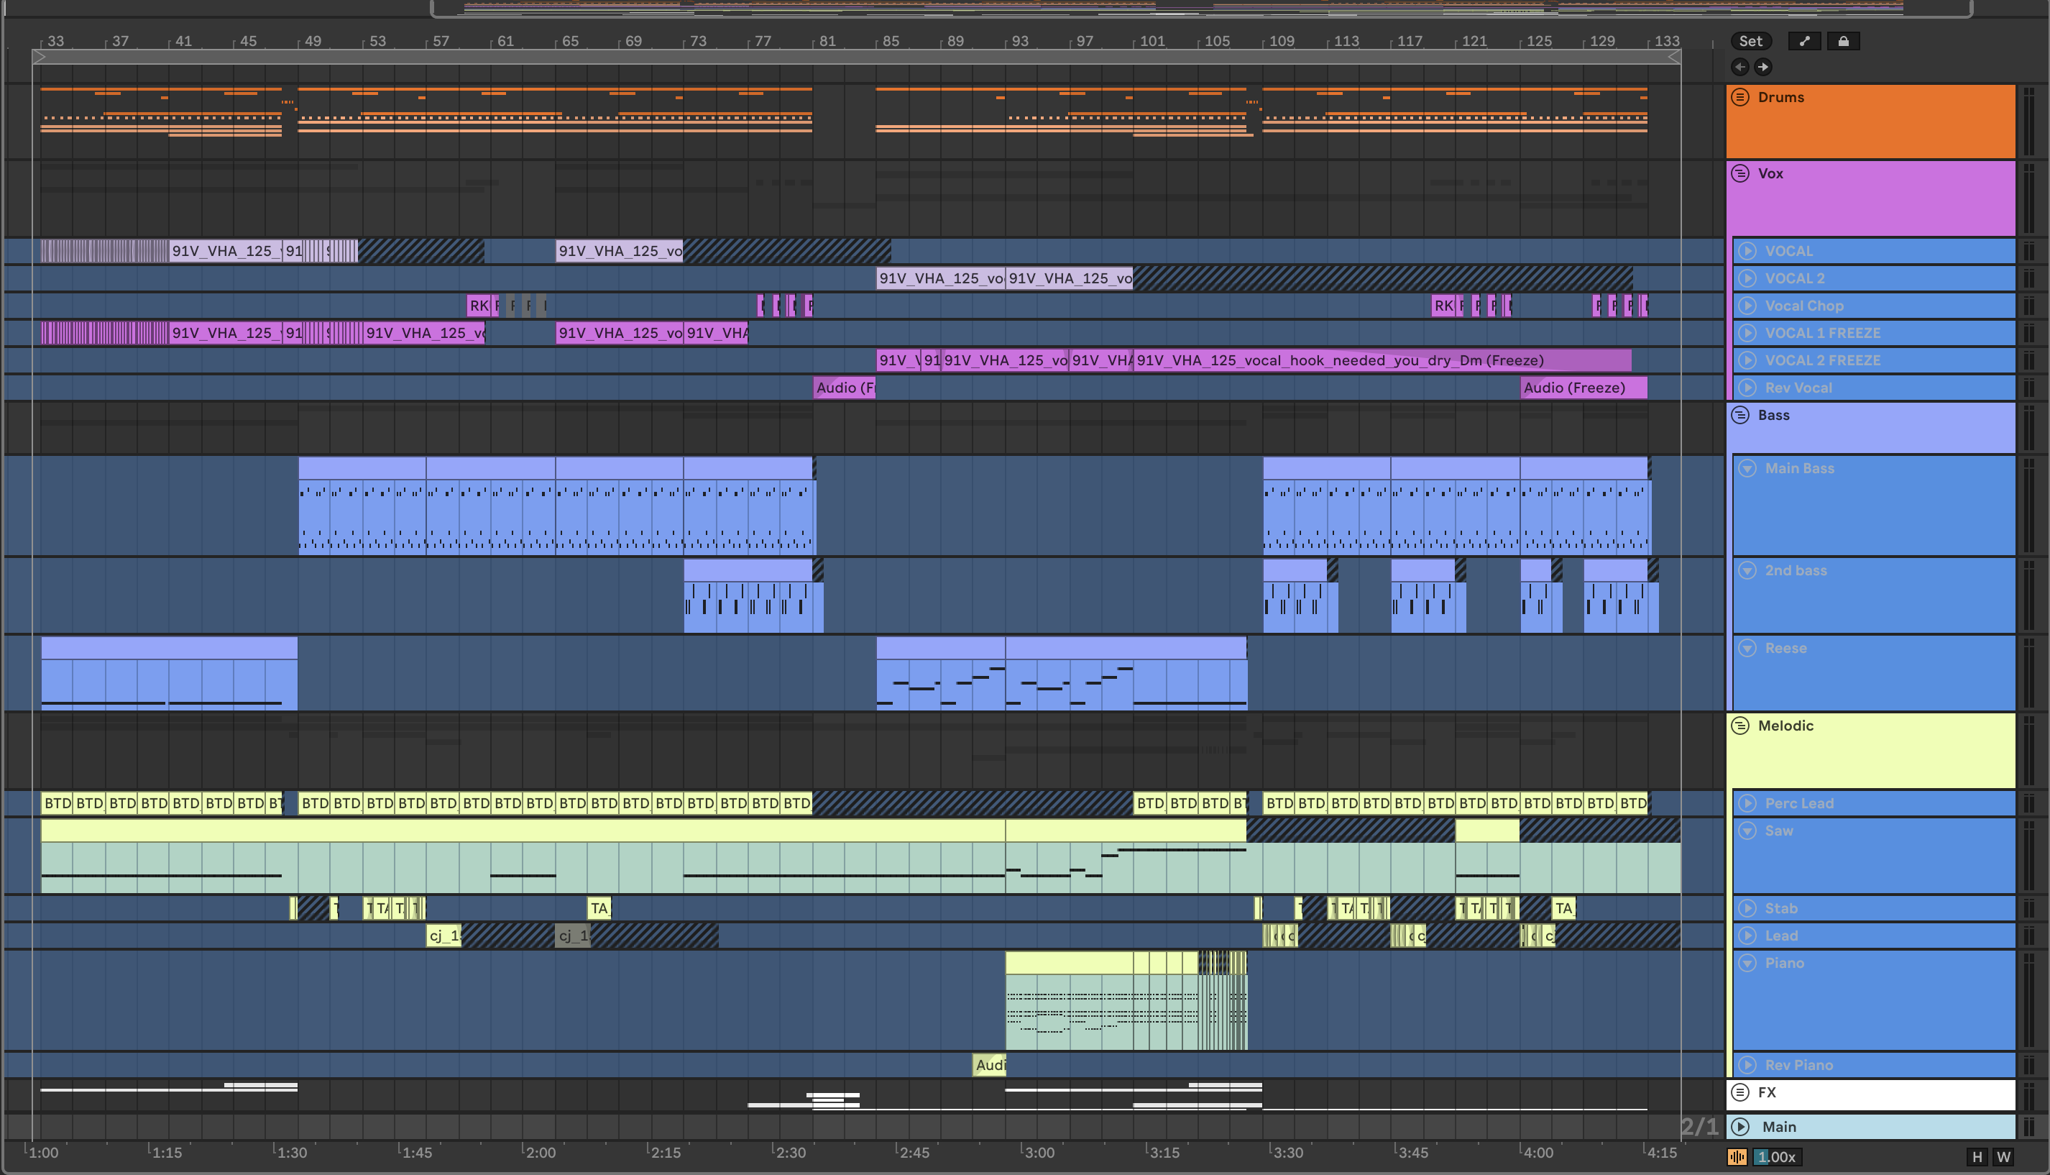The image size is (2050, 1175).
Task: Collapse the Piano track arrow
Action: tap(1747, 963)
